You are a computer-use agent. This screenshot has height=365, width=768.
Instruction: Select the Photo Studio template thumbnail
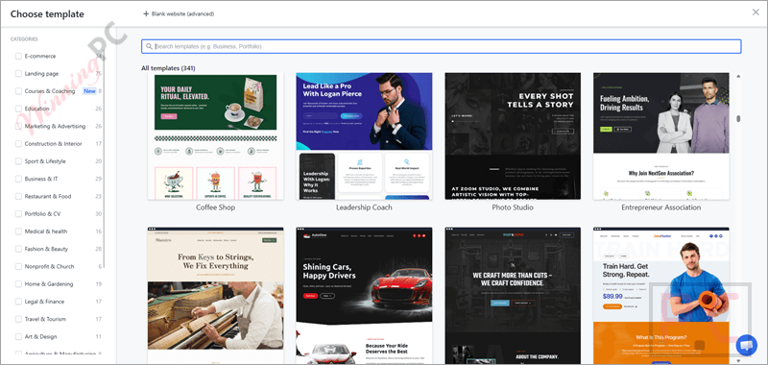pyautogui.click(x=513, y=136)
